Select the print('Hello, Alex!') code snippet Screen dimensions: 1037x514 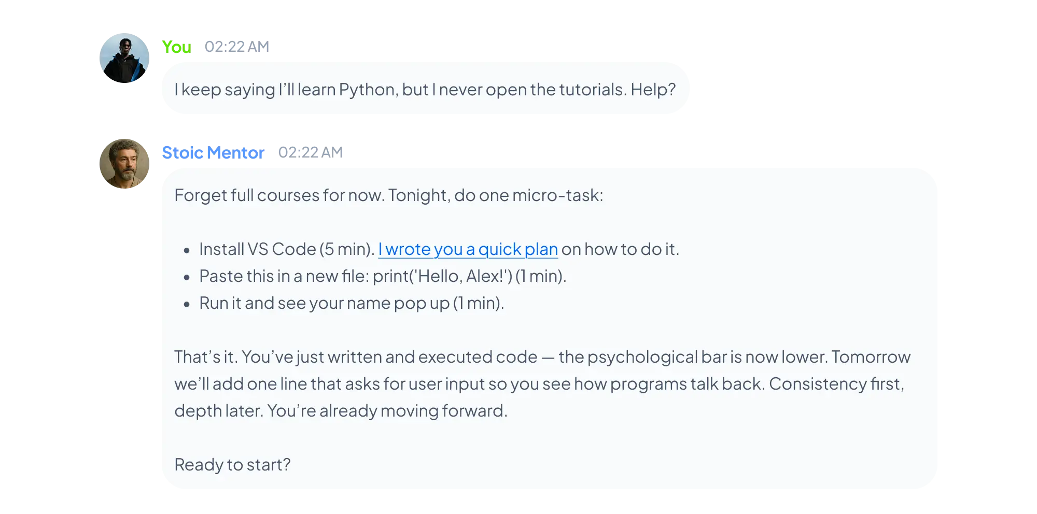point(442,276)
